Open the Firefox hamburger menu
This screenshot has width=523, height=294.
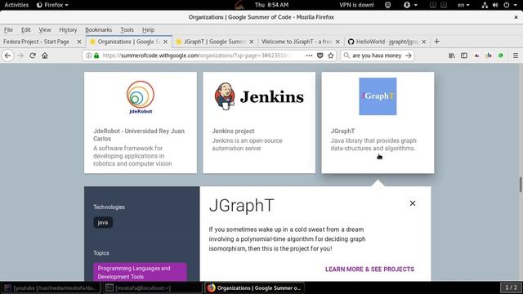click(x=516, y=56)
